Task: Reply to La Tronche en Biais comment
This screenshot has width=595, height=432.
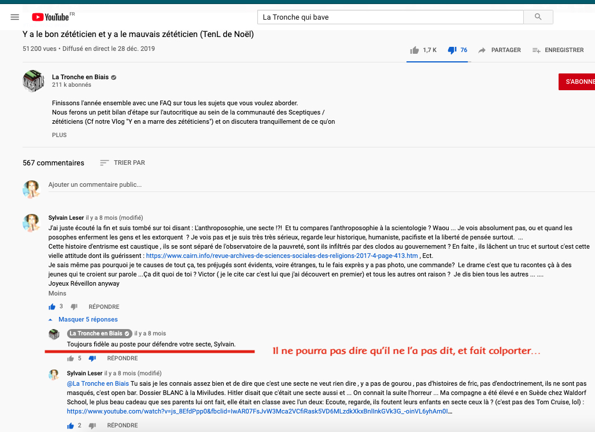Action: pyautogui.click(x=122, y=359)
